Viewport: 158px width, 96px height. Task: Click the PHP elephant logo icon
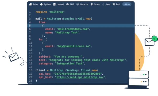pos(67,4)
